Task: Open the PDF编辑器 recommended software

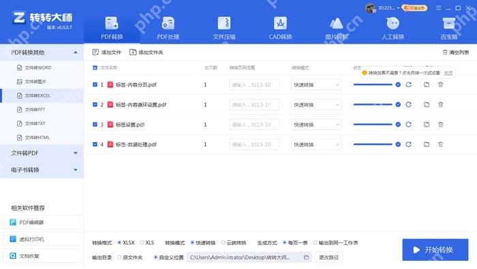Action: tap(42, 223)
